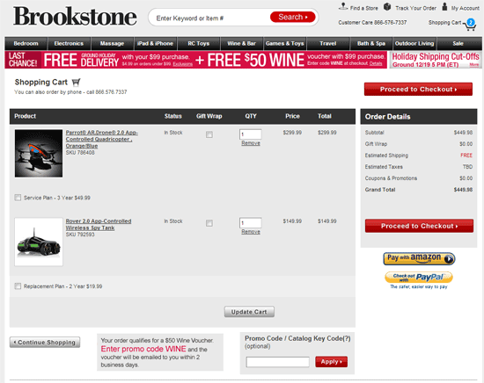Remove the Rover Spy Tank from cart
This screenshot has width=484, height=383.
pyautogui.click(x=251, y=232)
